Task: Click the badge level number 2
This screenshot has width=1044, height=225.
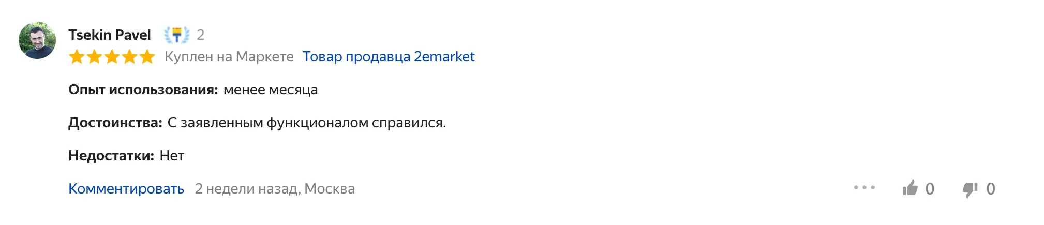Action: (x=201, y=35)
